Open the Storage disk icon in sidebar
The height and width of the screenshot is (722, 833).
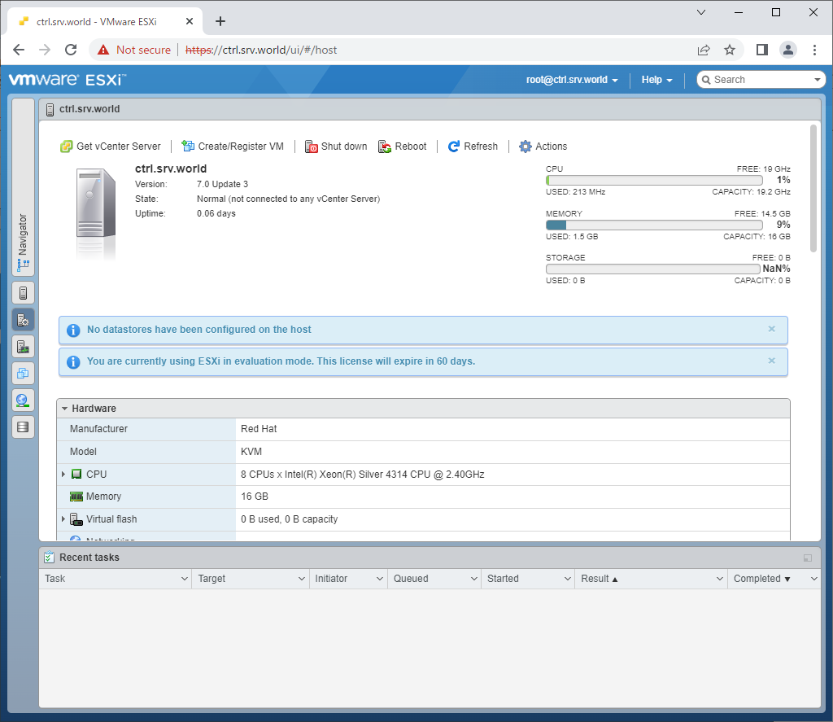[23, 427]
